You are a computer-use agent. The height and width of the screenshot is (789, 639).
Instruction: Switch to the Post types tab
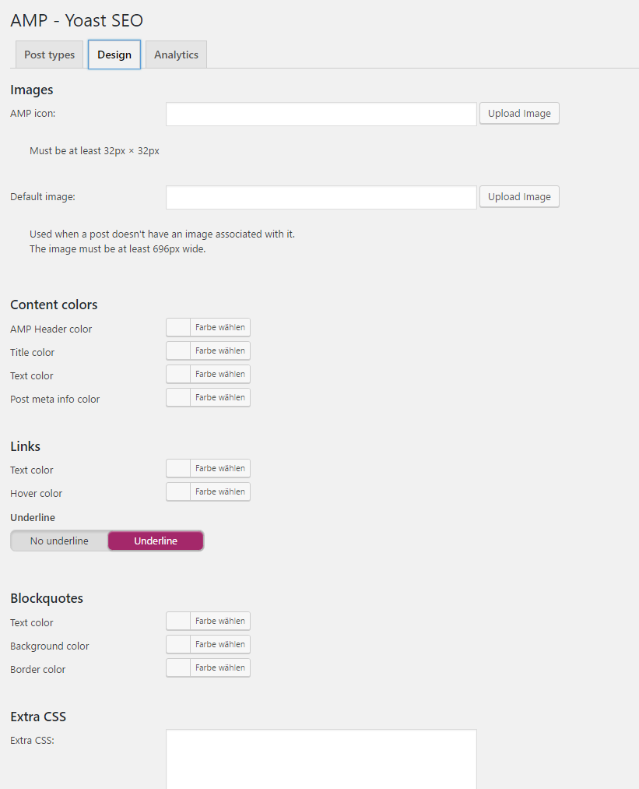(x=49, y=55)
